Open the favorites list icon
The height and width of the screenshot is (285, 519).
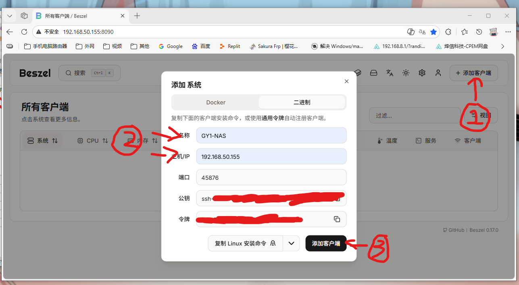(464, 31)
